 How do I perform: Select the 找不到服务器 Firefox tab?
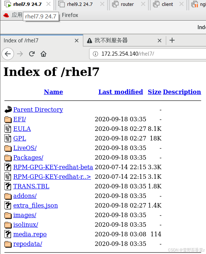coord(125,41)
